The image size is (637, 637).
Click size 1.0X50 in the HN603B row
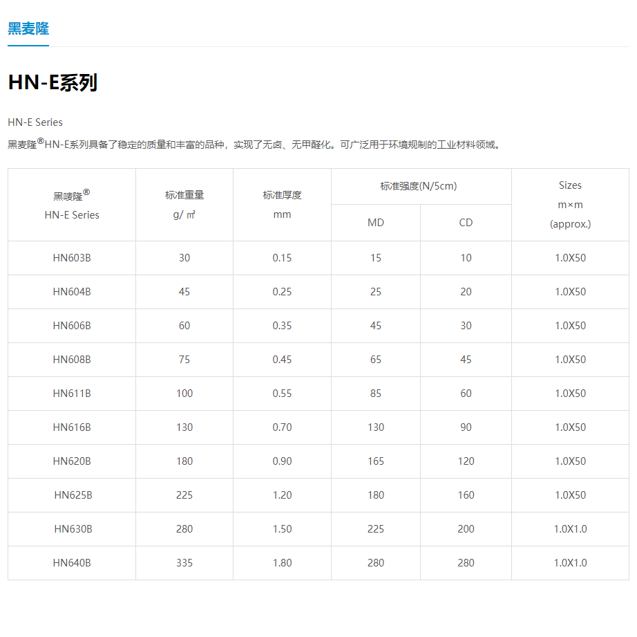(571, 258)
